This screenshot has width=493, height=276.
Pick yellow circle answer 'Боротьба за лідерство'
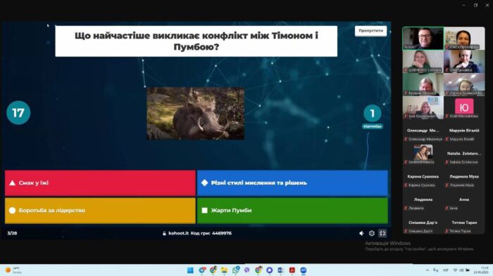click(100, 211)
